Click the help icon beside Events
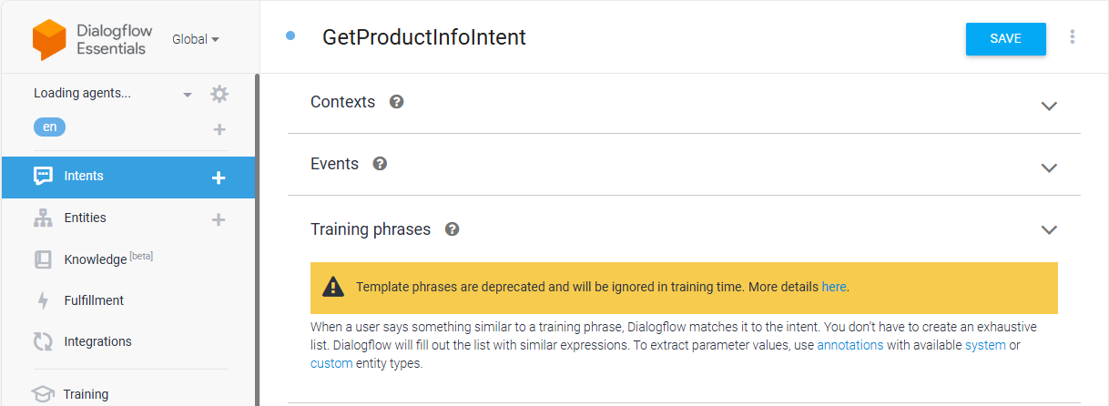This screenshot has height=406, width=1109. click(381, 164)
